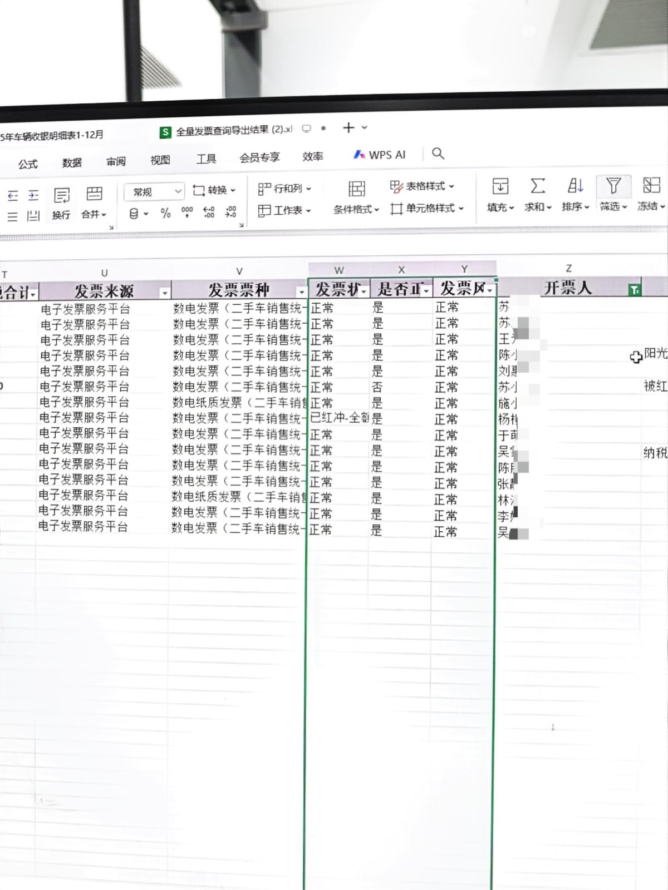Viewport: 668px width, 890px height.
Task: Open the 表格样式 table style button
Action: pyautogui.click(x=422, y=186)
